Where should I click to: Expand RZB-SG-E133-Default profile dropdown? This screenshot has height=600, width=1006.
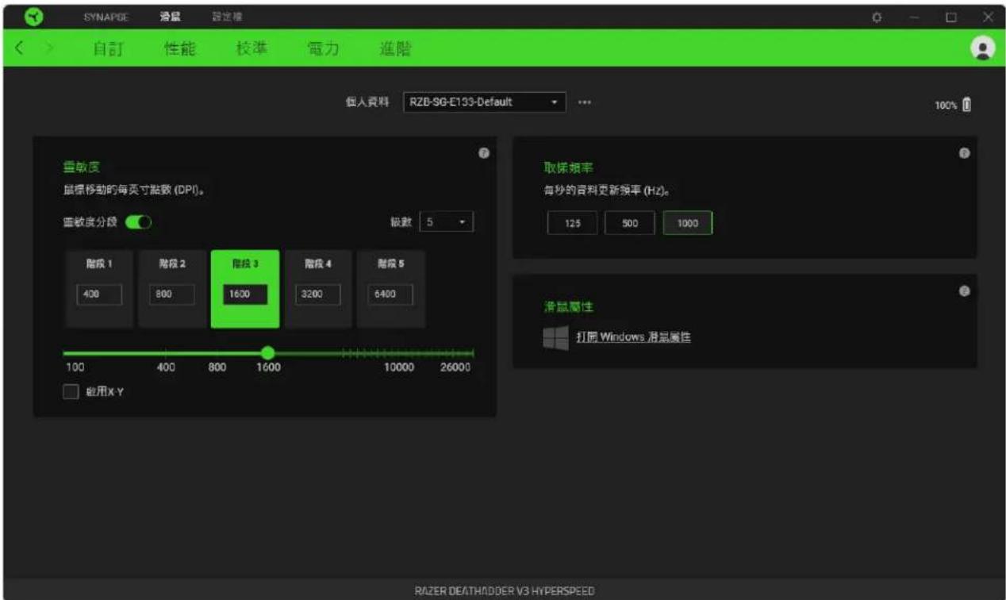pyautogui.click(x=485, y=102)
